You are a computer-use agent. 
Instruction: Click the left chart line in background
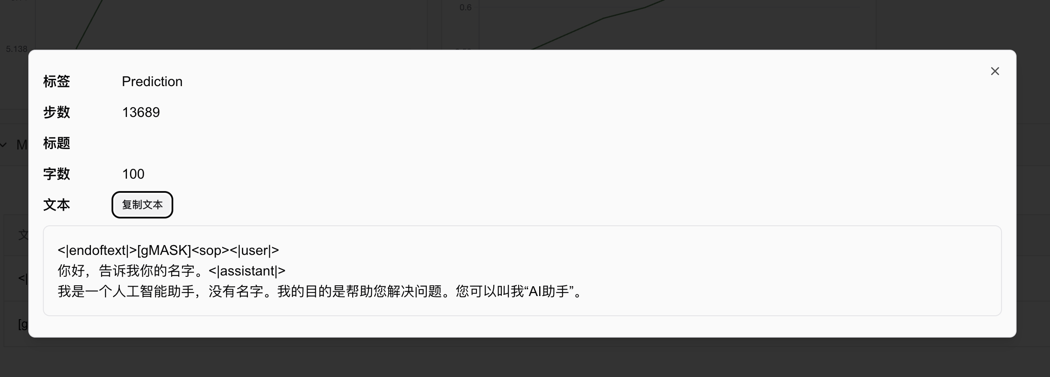pos(89,24)
